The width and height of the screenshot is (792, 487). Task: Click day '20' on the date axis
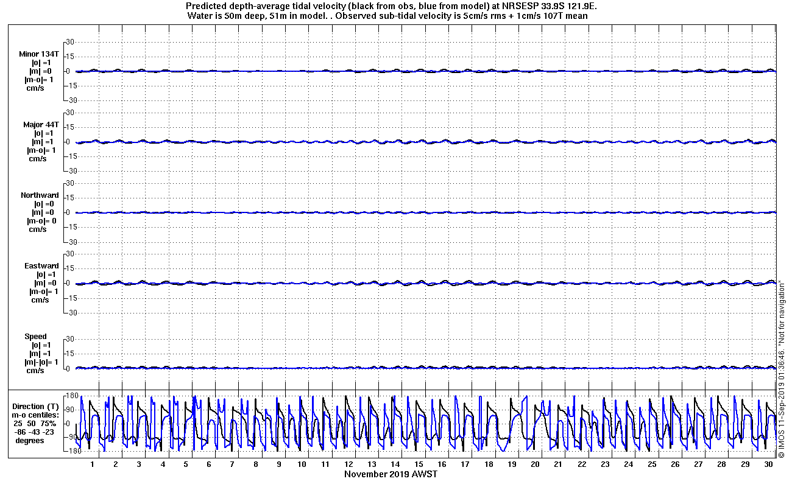(x=535, y=464)
